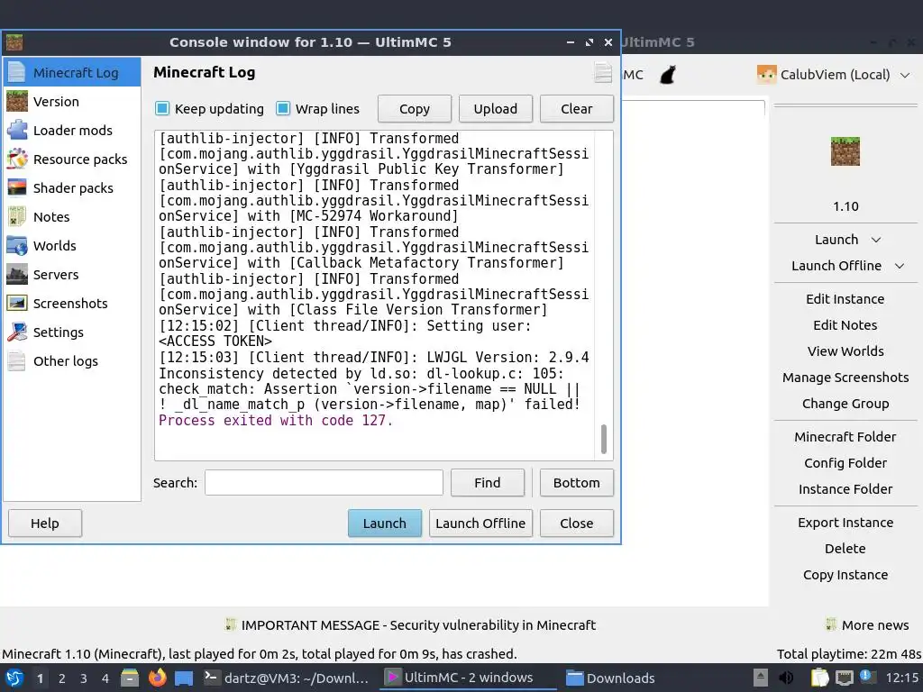Viewport: 923px width, 692px height.
Task: Open View Worlds in main window
Action: 845,351
